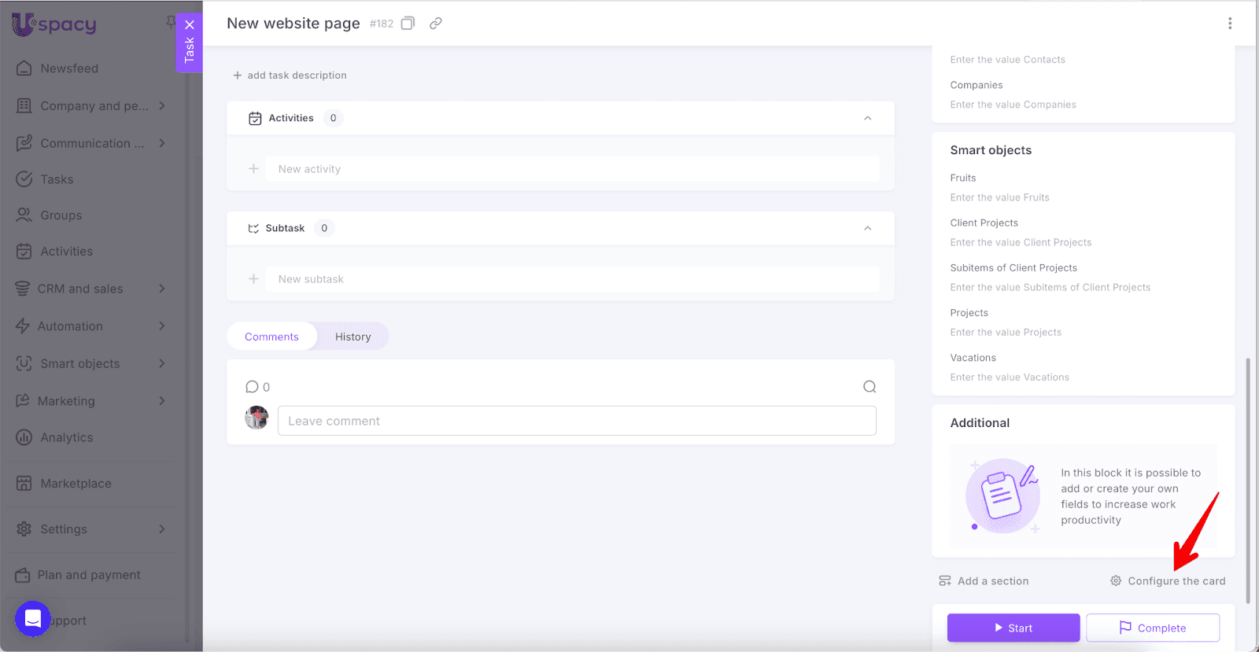Screen dimensions: 1259x652
Task: Copy task link with chain icon
Action: (x=435, y=24)
